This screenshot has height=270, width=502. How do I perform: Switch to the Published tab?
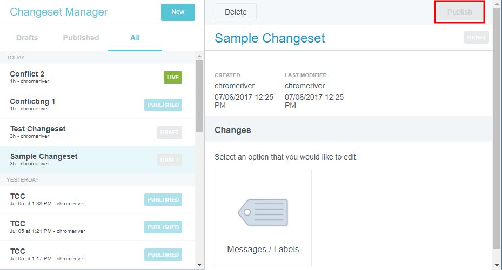[x=81, y=38]
